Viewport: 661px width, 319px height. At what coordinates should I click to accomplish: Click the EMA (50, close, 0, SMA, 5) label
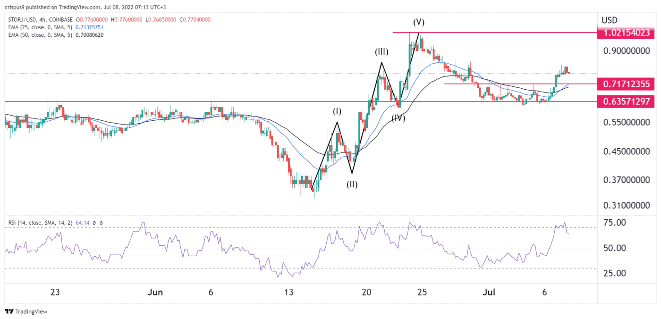(x=42, y=36)
